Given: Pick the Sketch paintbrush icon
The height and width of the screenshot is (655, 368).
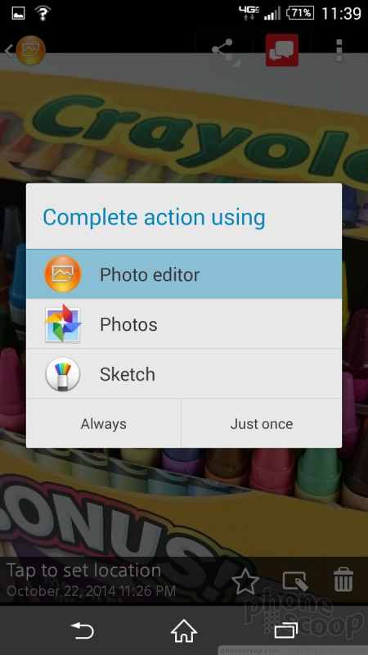Looking at the screenshot, I should [x=63, y=374].
